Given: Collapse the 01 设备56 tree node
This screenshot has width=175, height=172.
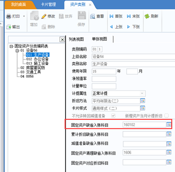Looking at the screenshot, I should [x=18, y=51].
